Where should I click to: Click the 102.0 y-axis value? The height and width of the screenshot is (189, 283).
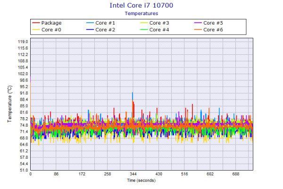pyautogui.click(x=23, y=74)
